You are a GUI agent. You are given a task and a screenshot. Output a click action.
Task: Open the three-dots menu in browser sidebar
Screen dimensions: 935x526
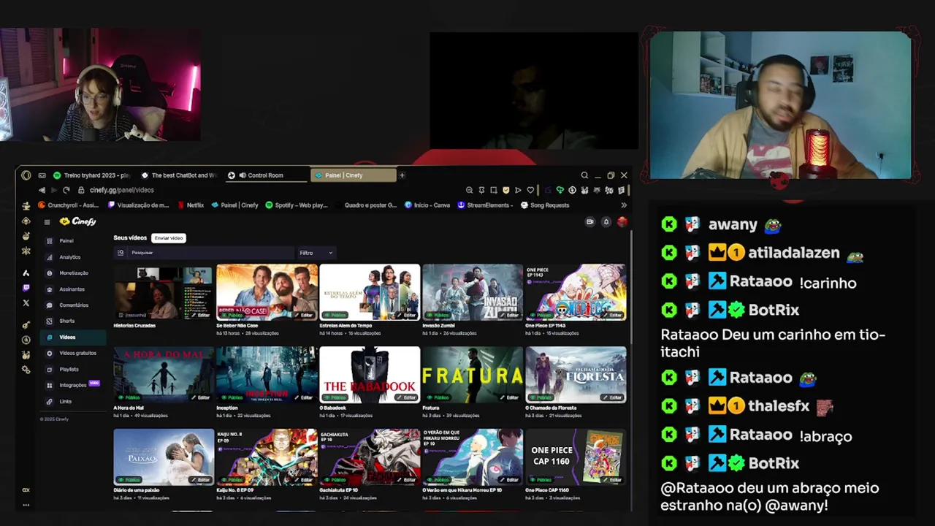point(26,505)
